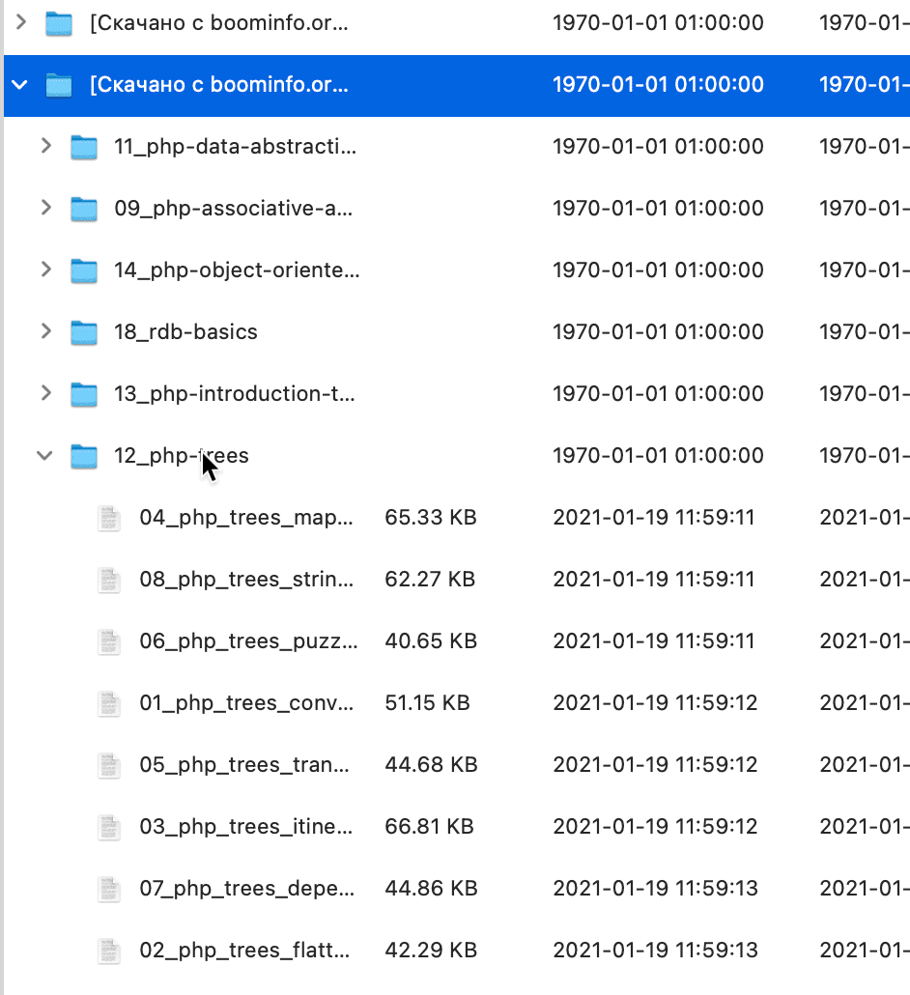Select the 05_php_trees_tran file

coord(243,765)
